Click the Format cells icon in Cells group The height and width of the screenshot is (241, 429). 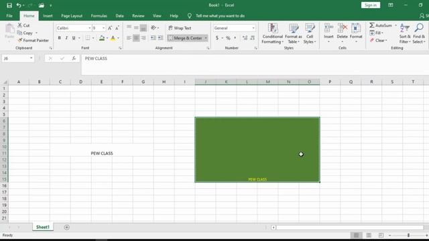coord(356,28)
